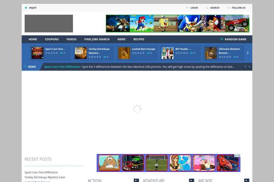This screenshot has width=274, height=182.
Task: Click the RANDOM GAME button
Action: pyautogui.click(x=233, y=39)
